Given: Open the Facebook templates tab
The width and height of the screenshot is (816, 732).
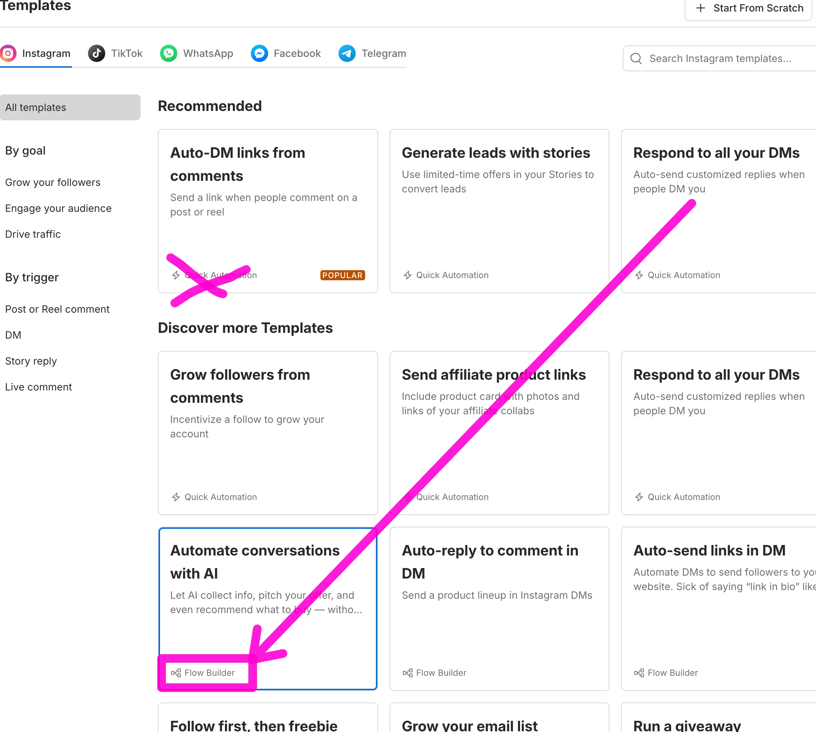Looking at the screenshot, I should (x=297, y=53).
